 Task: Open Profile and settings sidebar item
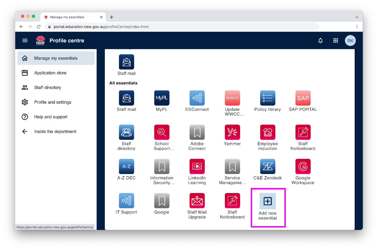click(56, 102)
